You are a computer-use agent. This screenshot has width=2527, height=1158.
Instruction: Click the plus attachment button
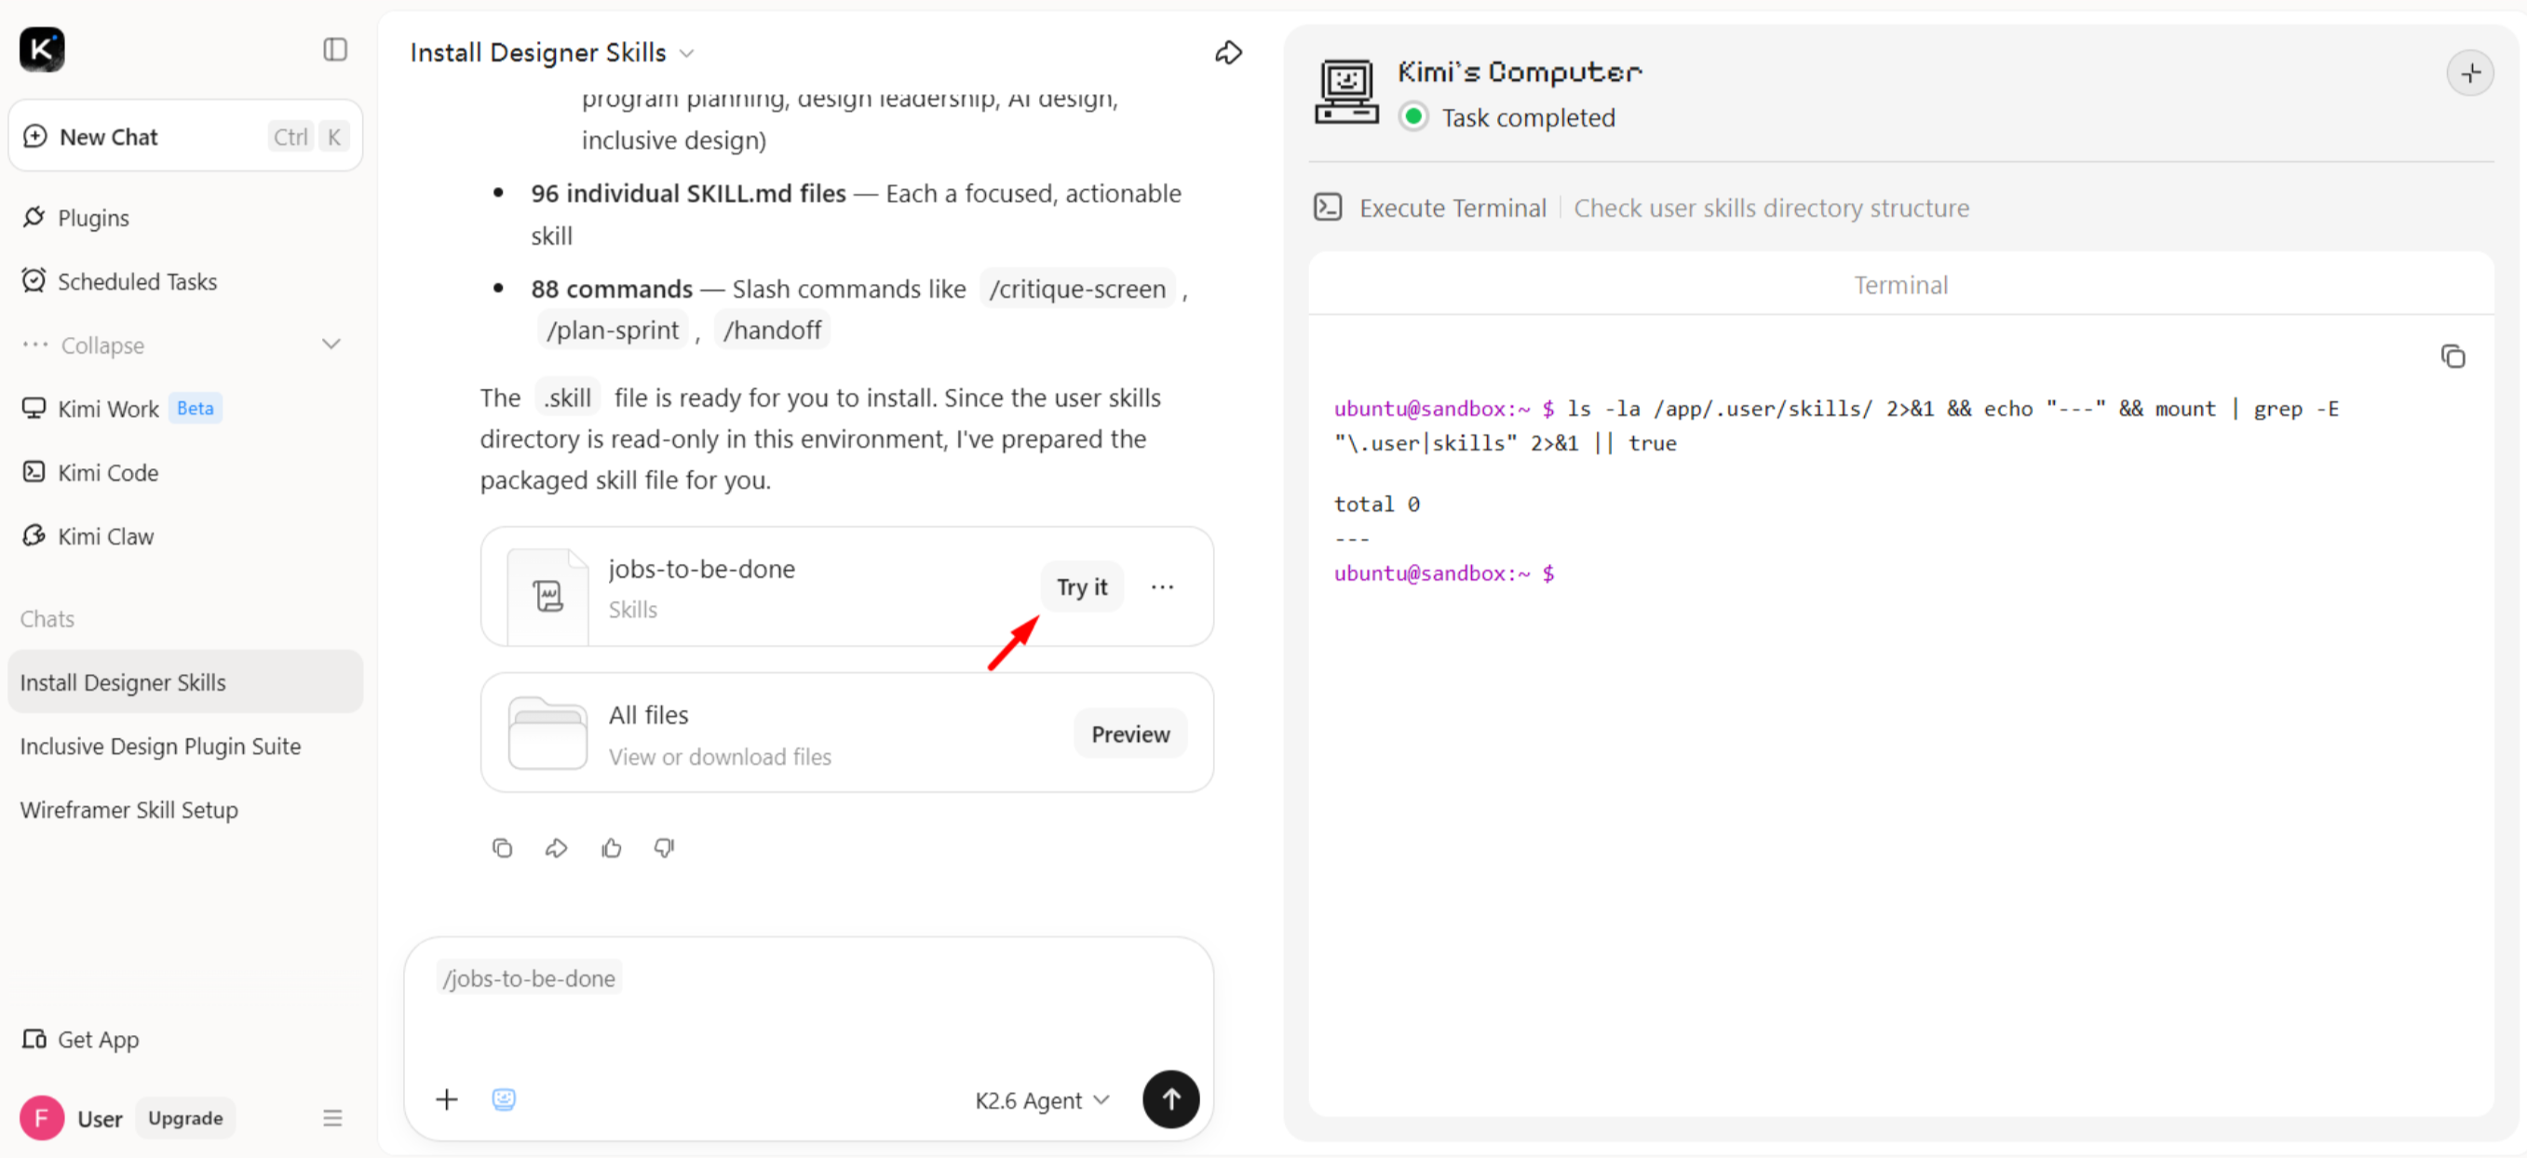446,1099
